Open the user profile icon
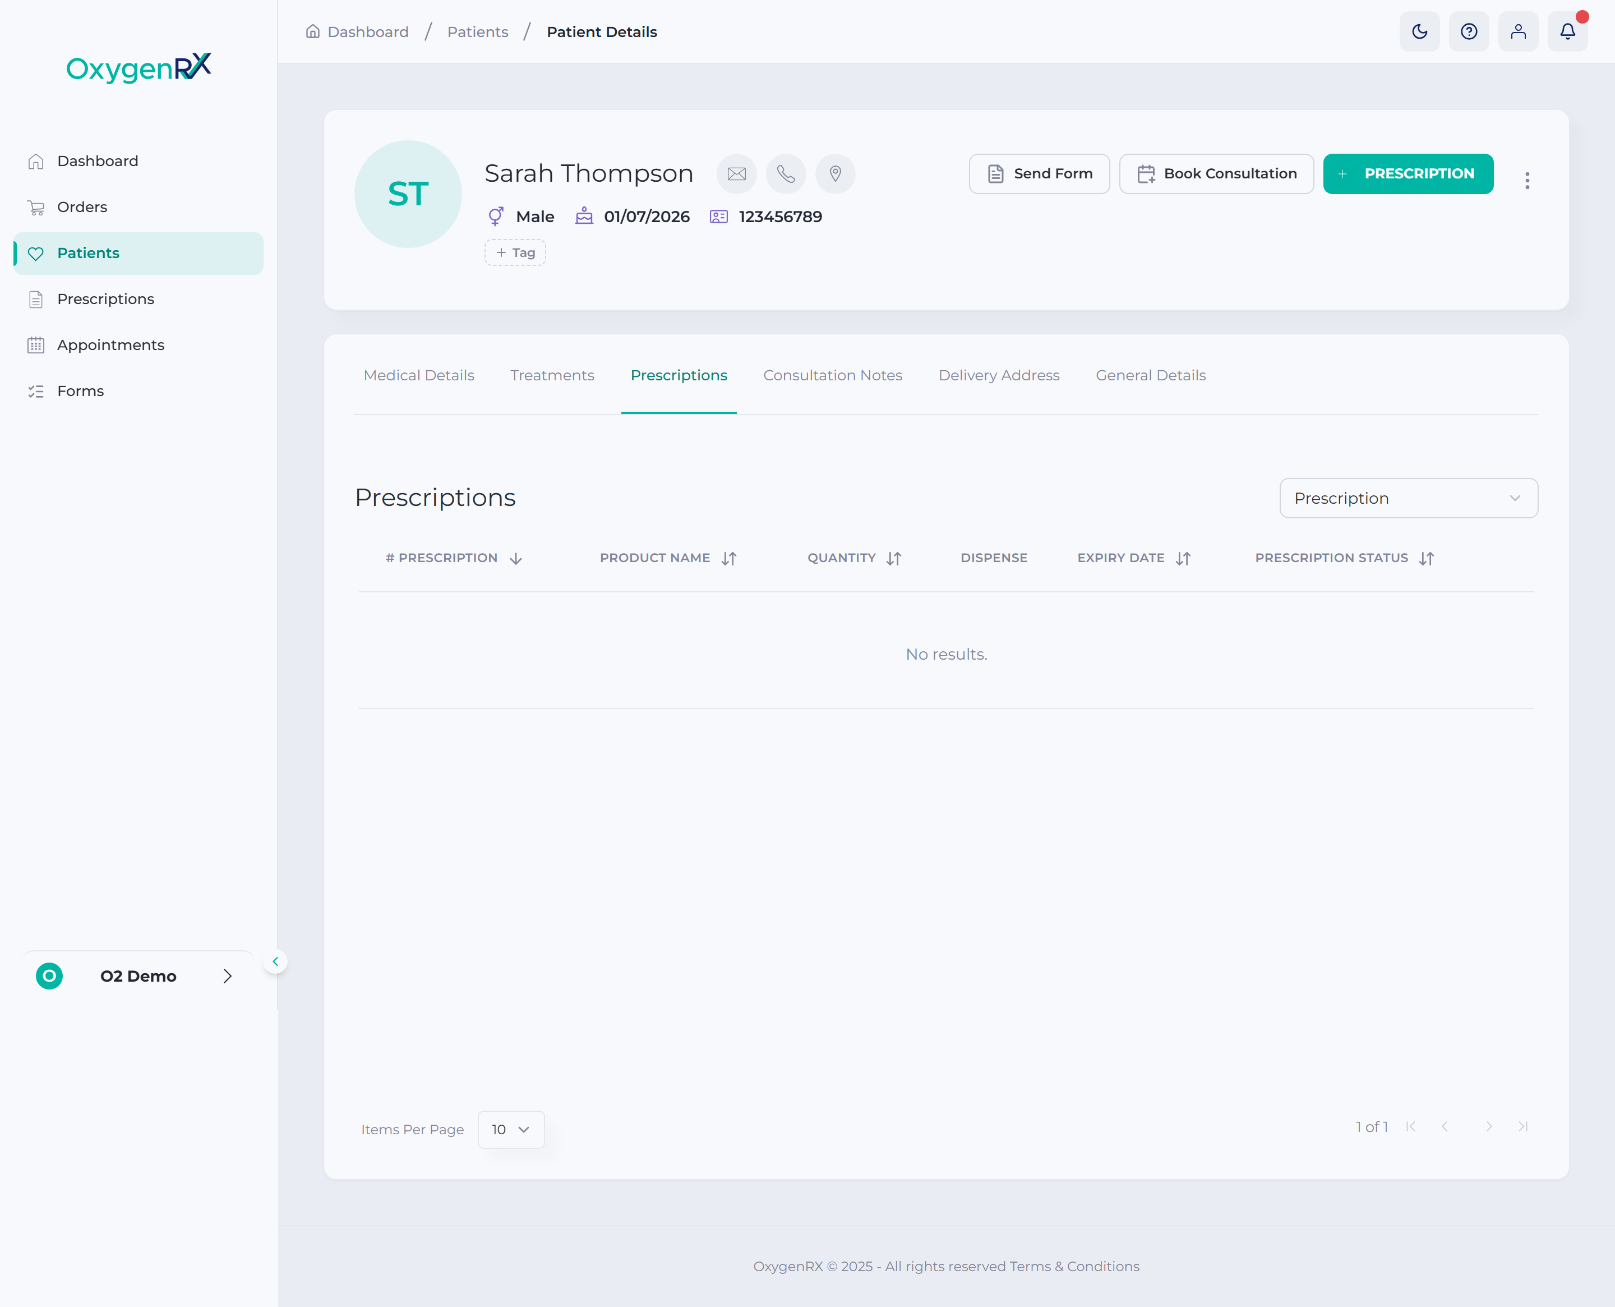1615x1307 pixels. click(x=1518, y=31)
